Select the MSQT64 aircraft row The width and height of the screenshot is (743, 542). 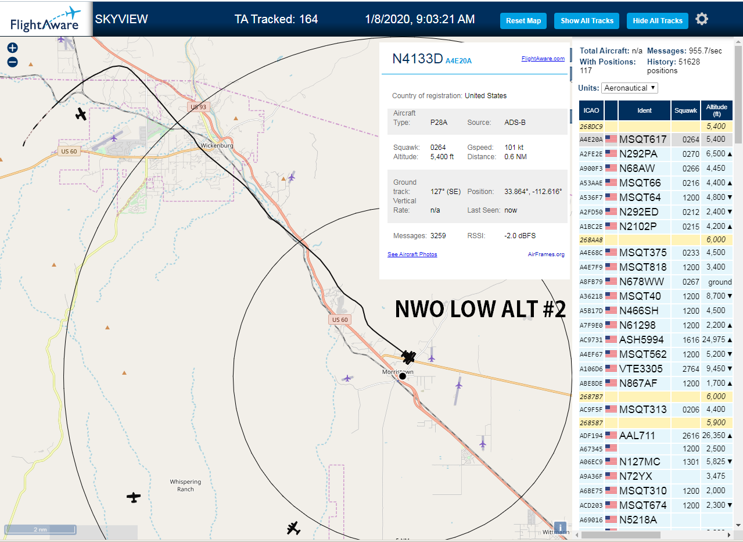tap(656, 198)
